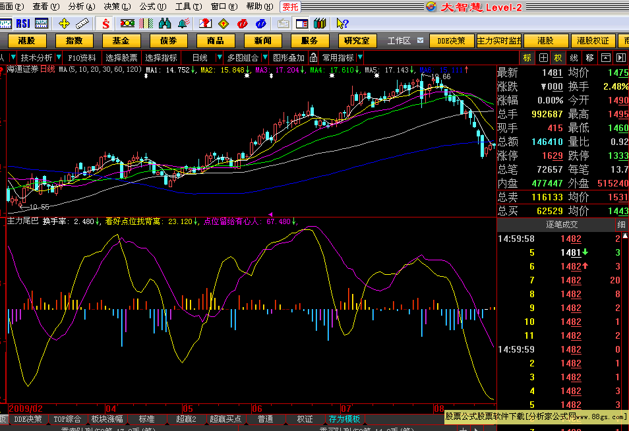Switch to the 板块涨幅 bottom tab
Viewport: 629px width, 431px height.
coord(107,419)
